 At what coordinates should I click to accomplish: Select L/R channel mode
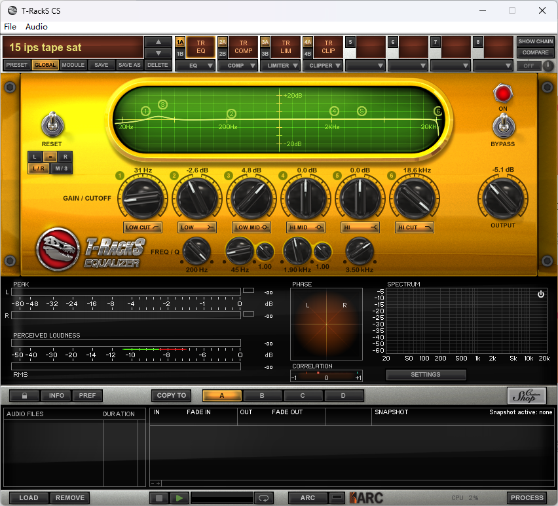39,168
